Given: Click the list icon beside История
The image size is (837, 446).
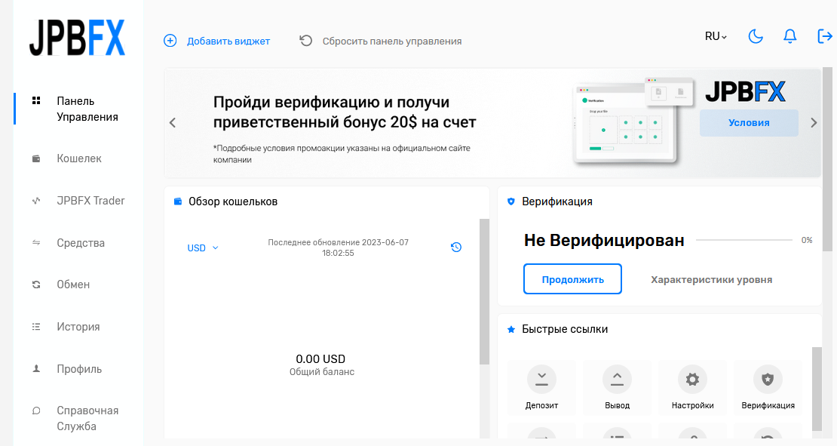Looking at the screenshot, I should coord(36,326).
